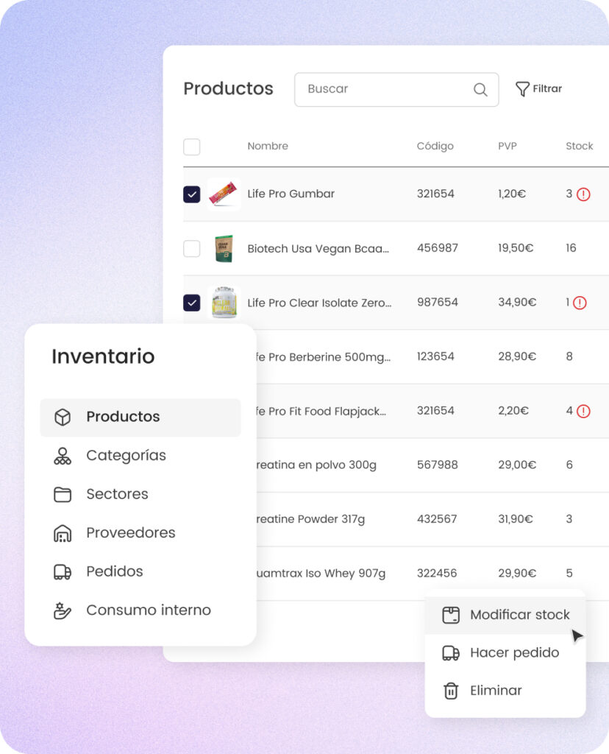
Task: Click code 567988 in the table
Action: click(437, 465)
